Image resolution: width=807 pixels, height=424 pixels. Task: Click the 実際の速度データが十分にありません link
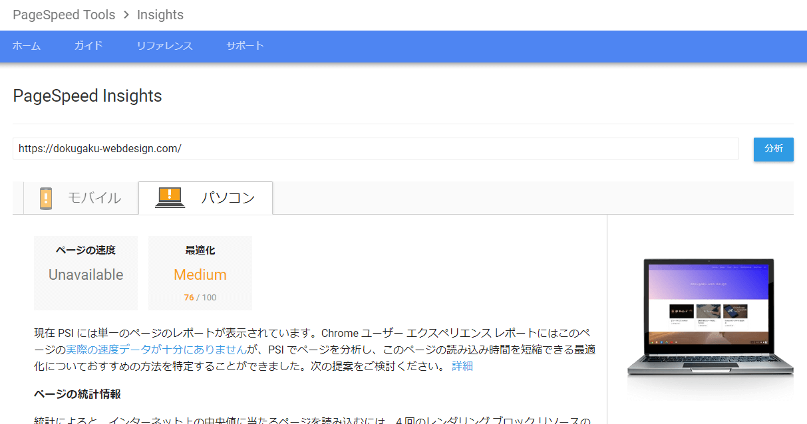(156, 349)
